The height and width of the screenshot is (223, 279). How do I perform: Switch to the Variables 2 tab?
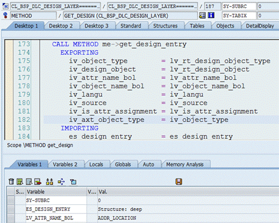coord(65,165)
